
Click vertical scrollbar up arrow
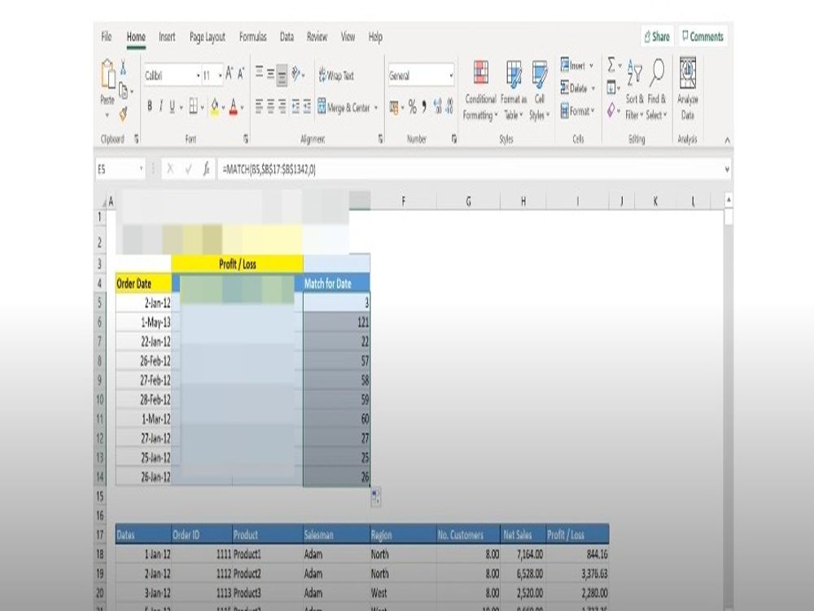729,200
